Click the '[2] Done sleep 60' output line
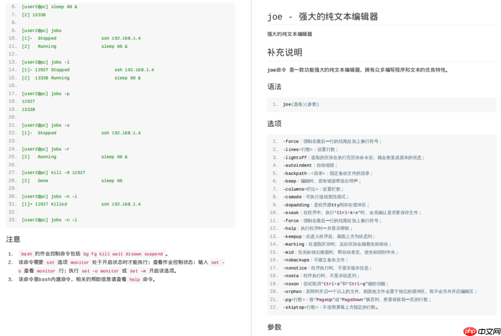The width and height of the screenshot is (501, 336). [72, 181]
